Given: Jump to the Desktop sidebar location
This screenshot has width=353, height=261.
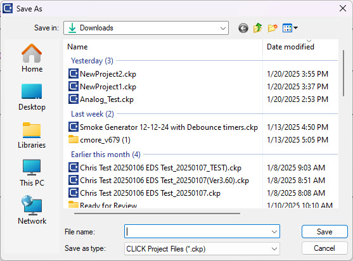Looking at the screenshot, I should coord(32,97).
